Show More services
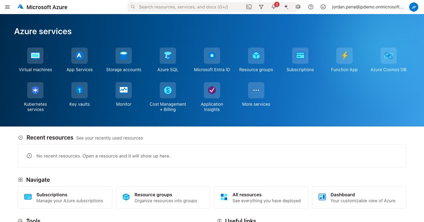This screenshot has width=424, height=222. click(x=256, y=94)
